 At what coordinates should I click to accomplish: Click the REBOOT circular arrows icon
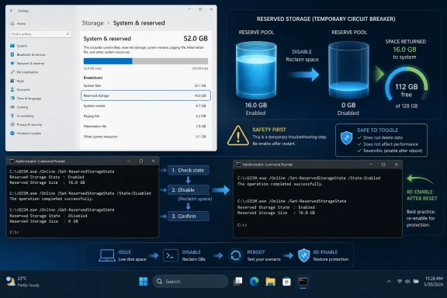pos(235,255)
